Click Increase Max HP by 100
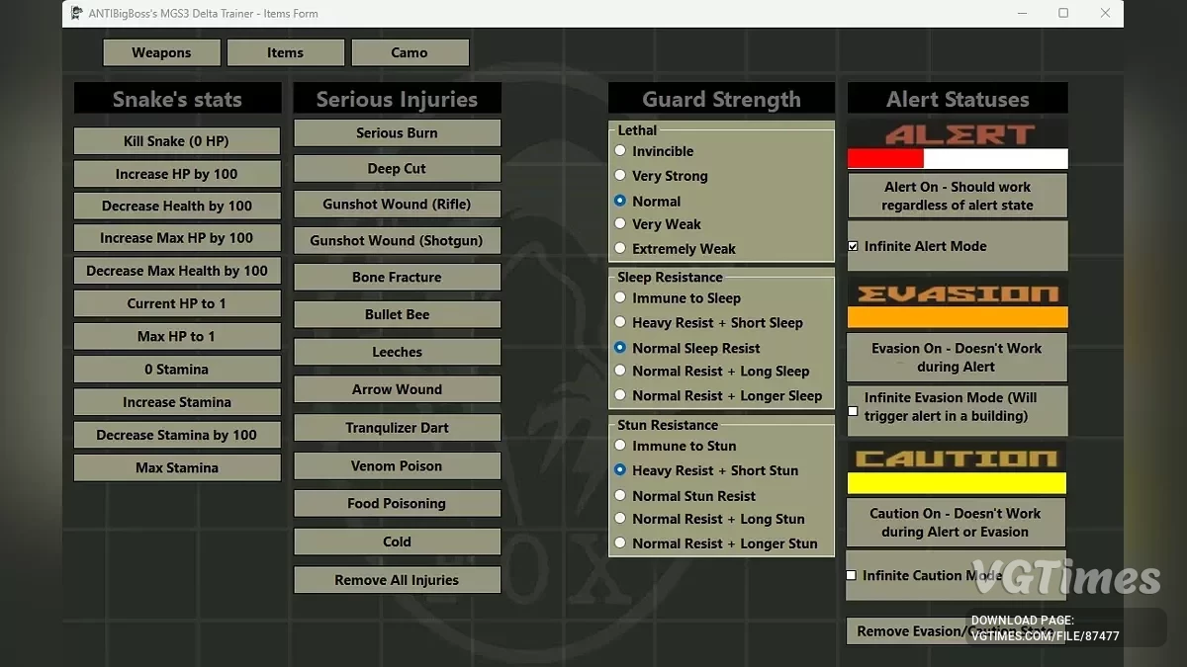This screenshot has width=1187, height=667. [x=177, y=238]
